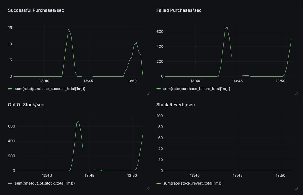Toggle the out_of_stock_total legend series
This screenshot has height=195, width=303.
[x=45, y=183]
